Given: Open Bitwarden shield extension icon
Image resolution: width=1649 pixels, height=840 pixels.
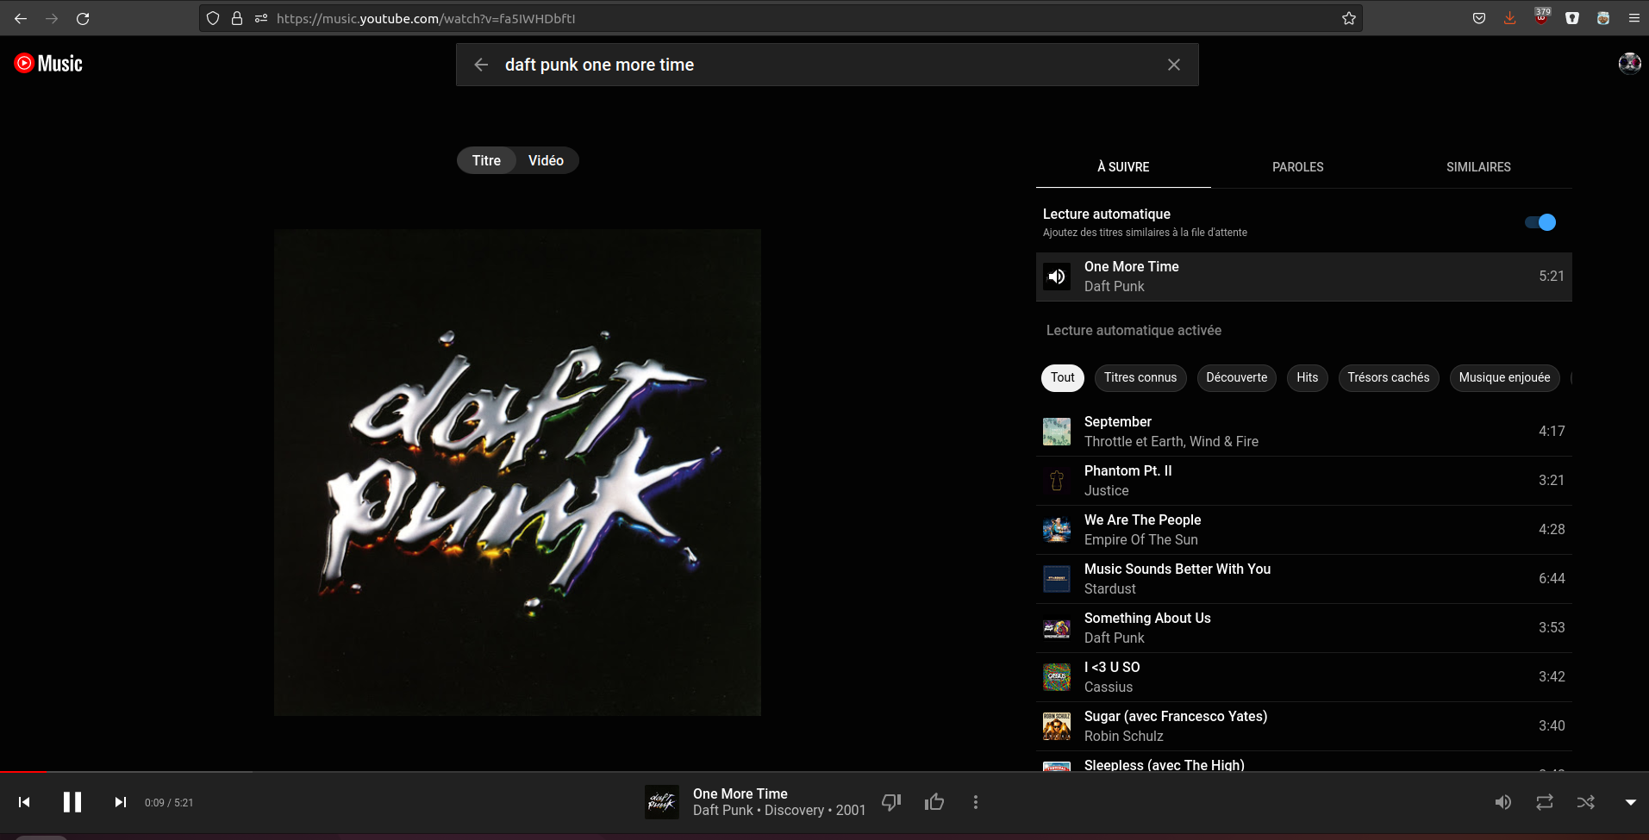Looking at the screenshot, I should [1572, 18].
